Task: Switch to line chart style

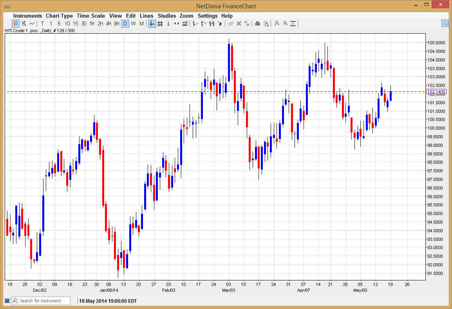Action: [32, 23]
